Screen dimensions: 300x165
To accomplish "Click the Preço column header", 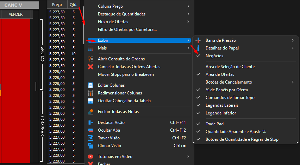I will tap(57, 5).
